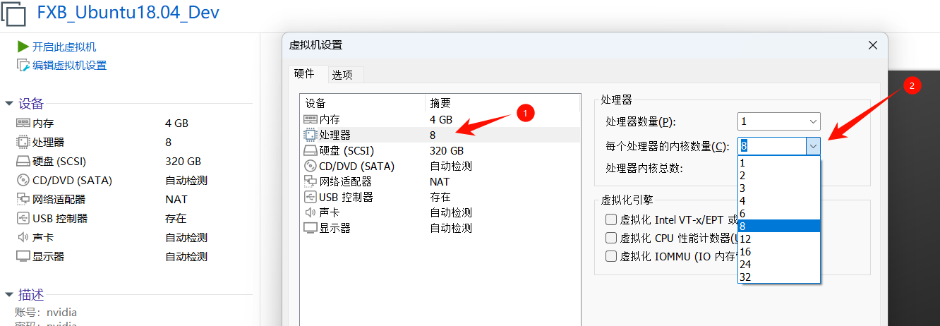Click 编辑虚拟机设置 link
The height and width of the screenshot is (326, 940).
(x=69, y=65)
